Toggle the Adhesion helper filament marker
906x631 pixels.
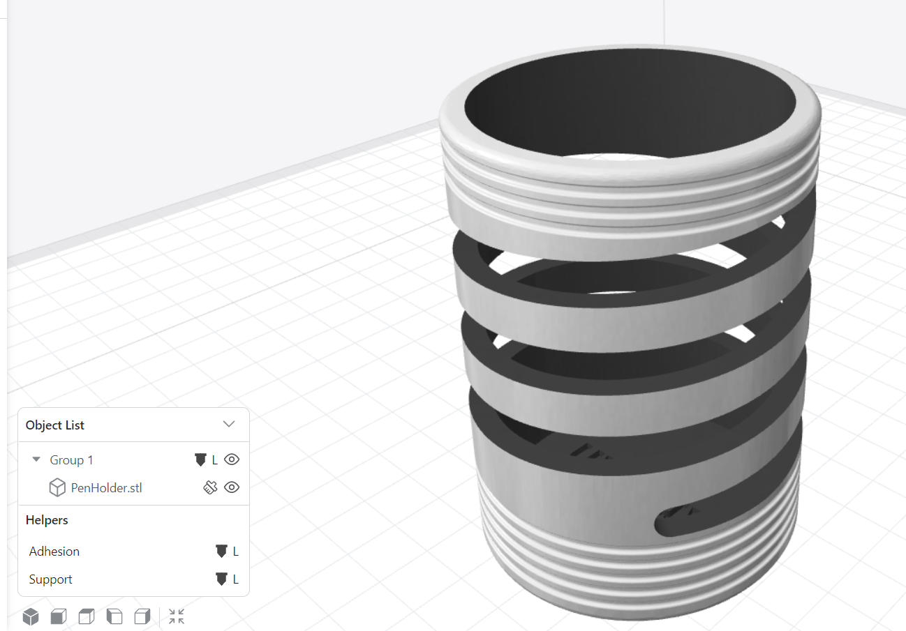coord(221,551)
